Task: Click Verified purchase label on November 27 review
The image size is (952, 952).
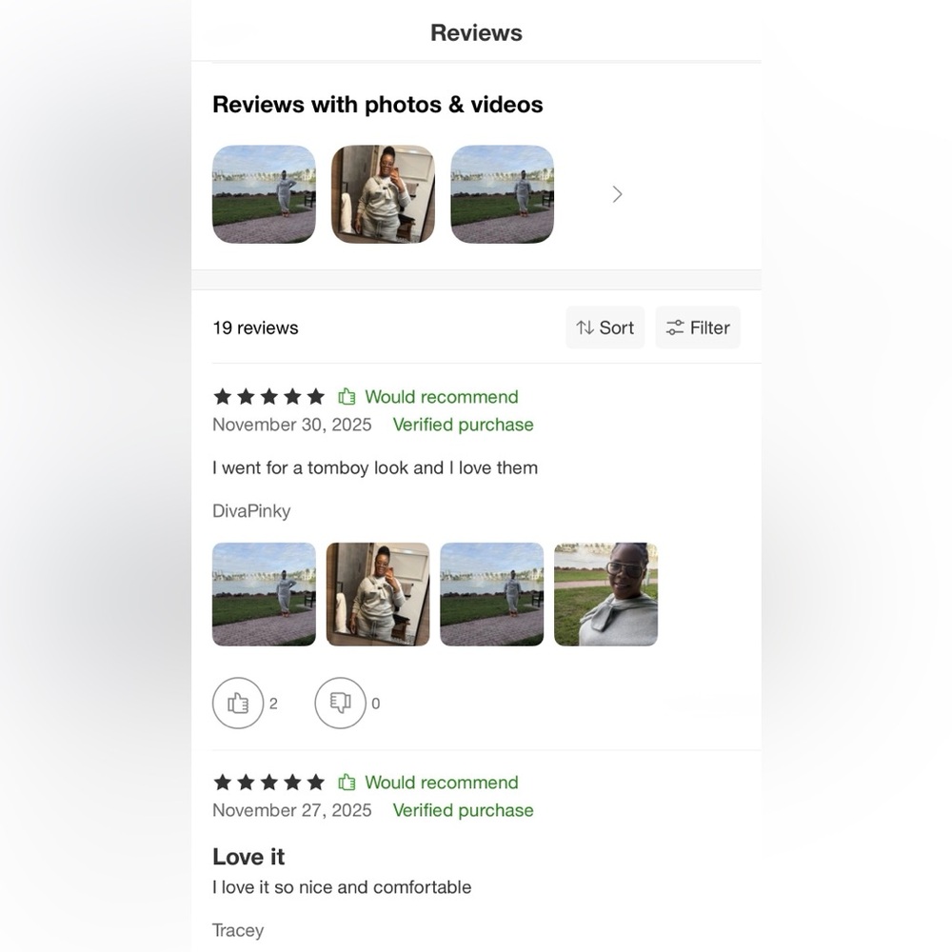Action: [x=464, y=810]
